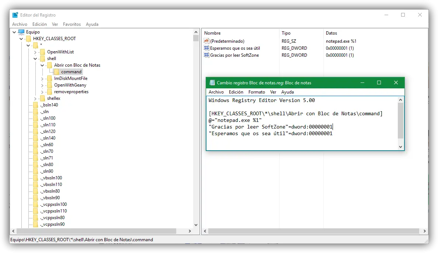The height and width of the screenshot is (253, 438).
Task: Select the (Predeterminado) value name
Action: click(x=227, y=41)
